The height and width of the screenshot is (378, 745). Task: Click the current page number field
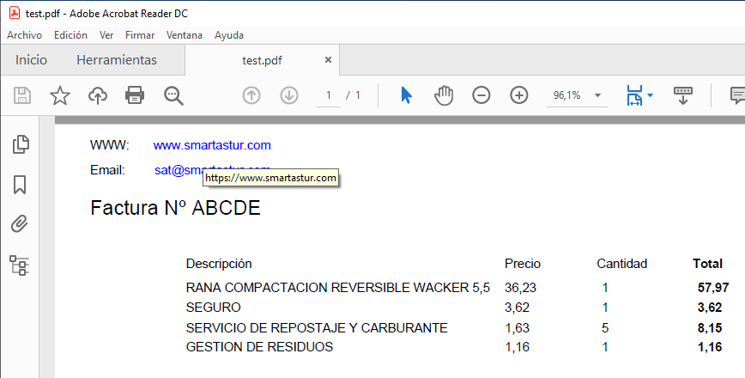(x=328, y=95)
